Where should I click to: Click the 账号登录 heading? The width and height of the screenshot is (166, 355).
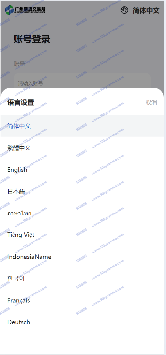tap(32, 39)
